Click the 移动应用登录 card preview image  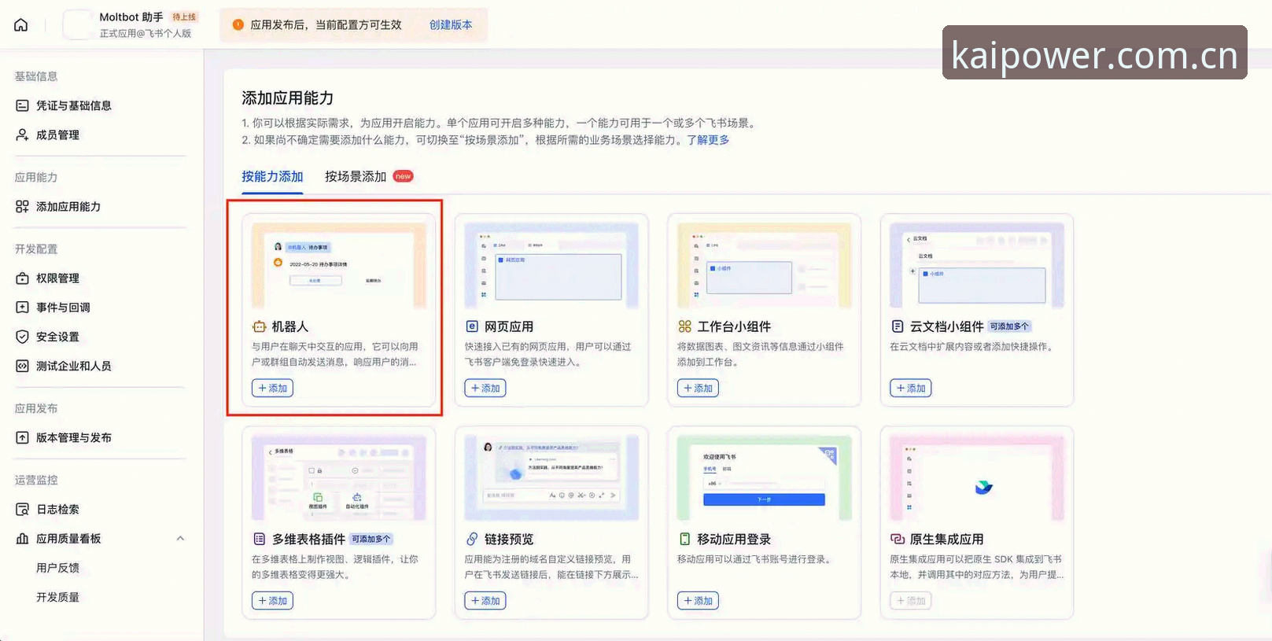click(x=765, y=478)
